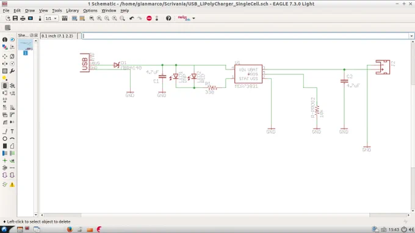
Task: Select the Copy tool
Action: (12, 56)
